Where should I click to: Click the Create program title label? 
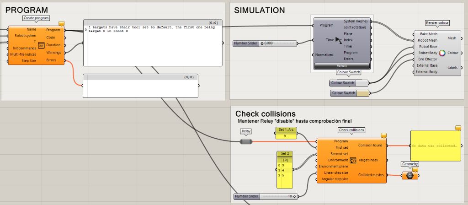[x=36, y=18]
